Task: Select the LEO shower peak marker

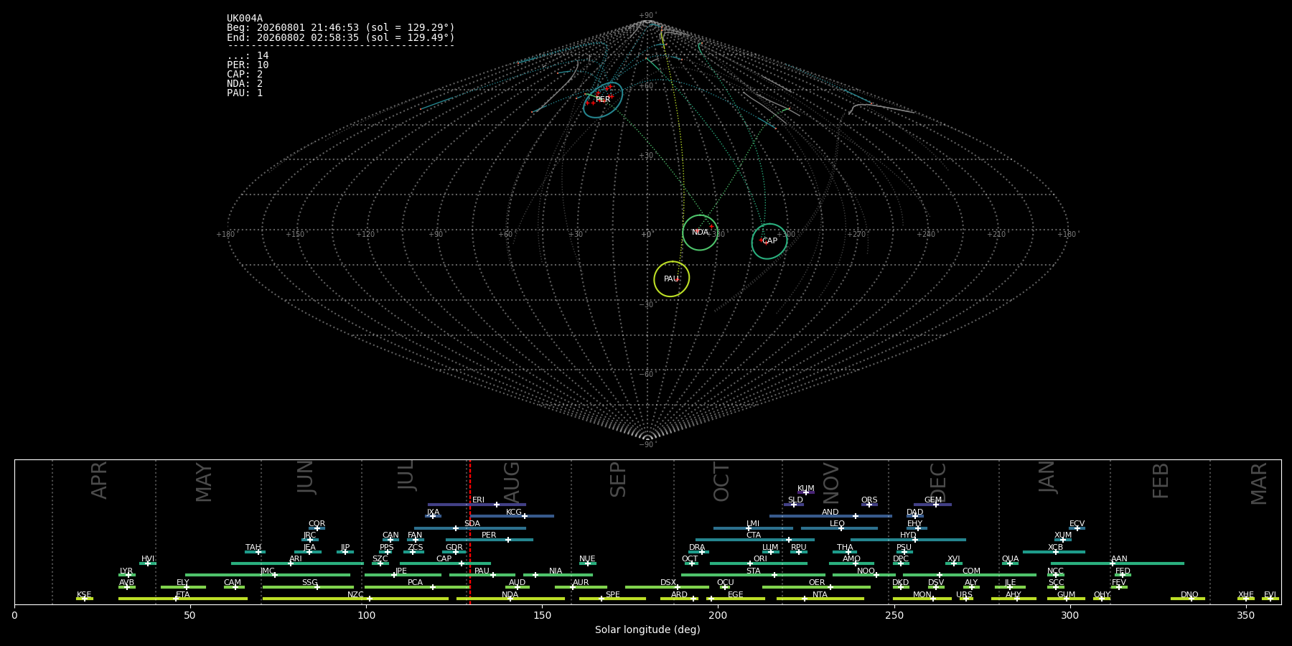Action: point(841,528)
